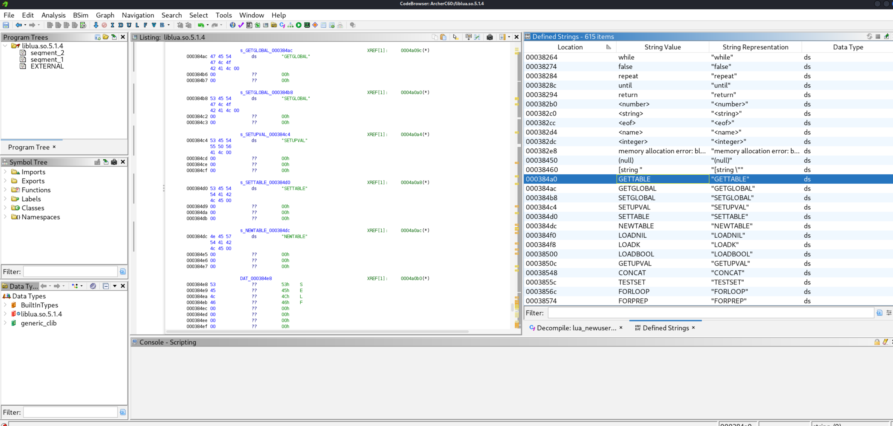Image resolution: width=893 pixels, height=426 pixels.
Task: Open the Analysis menu
Action: pyautogui.click(x=53, y=15)
